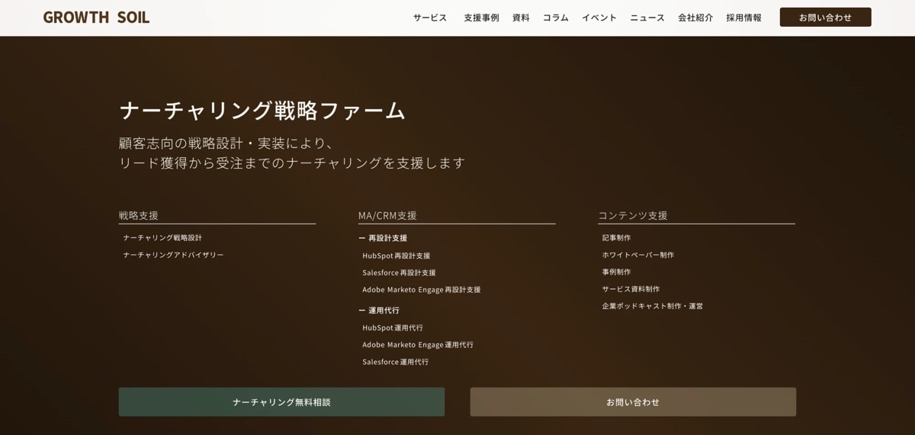
Task: Open サービス資料制作 link
Action: 631,288
